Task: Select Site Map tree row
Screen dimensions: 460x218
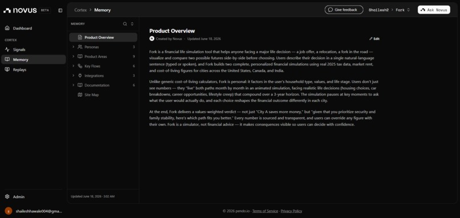Action: click(x=103, y=95)
